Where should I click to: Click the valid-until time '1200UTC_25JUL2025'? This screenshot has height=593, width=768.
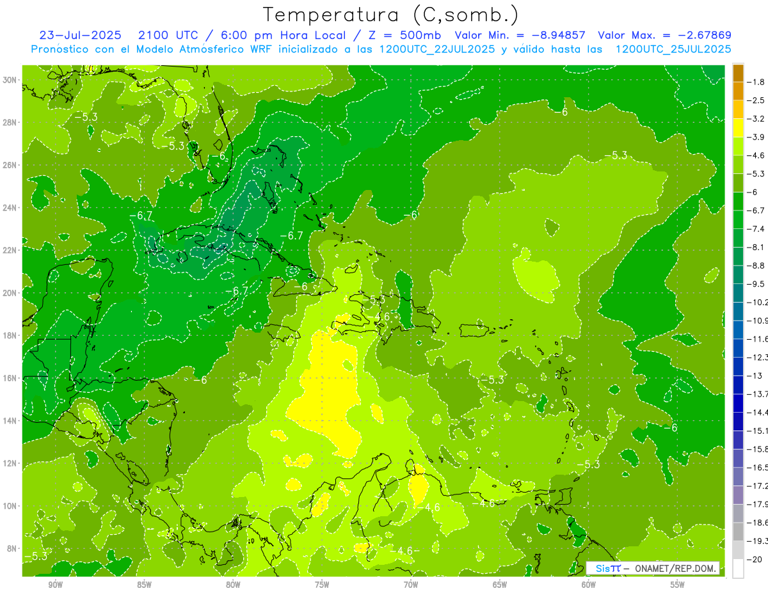(x=673, y=49)
